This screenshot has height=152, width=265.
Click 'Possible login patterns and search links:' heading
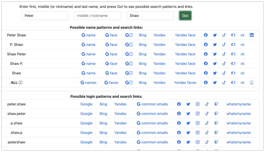(106, 97)
